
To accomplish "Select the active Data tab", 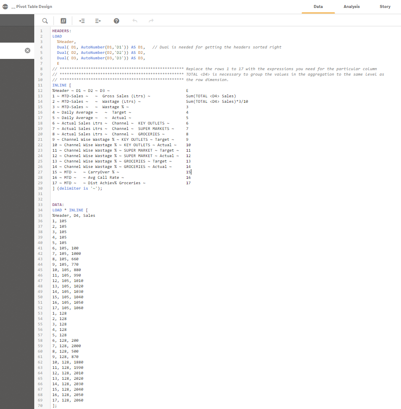I will [318, 7].
